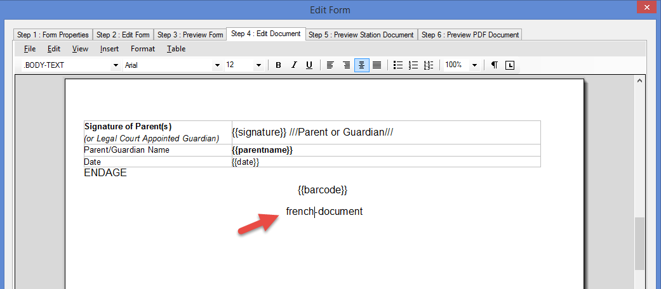Open the Table menu
Image resolution: width=661 pixels, height=289 pixels.
pyautogui.click(x=177, y=49)
